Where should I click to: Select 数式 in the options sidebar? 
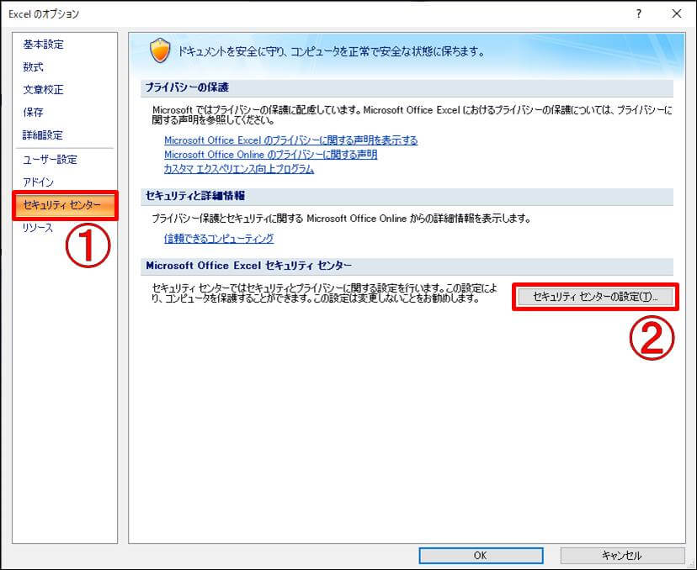[x=33, y=67]
